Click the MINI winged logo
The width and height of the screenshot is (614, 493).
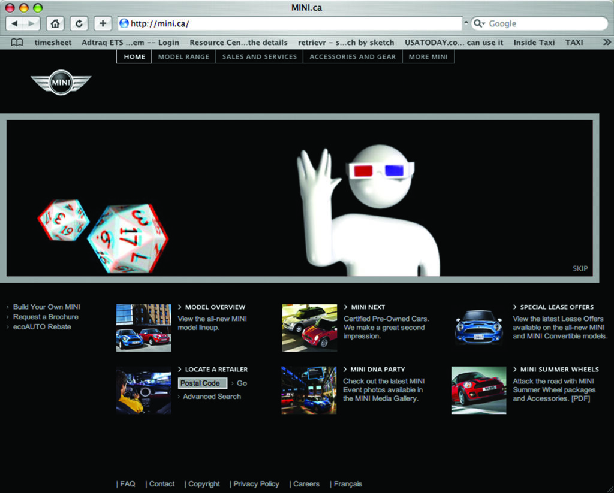(61, 82)
